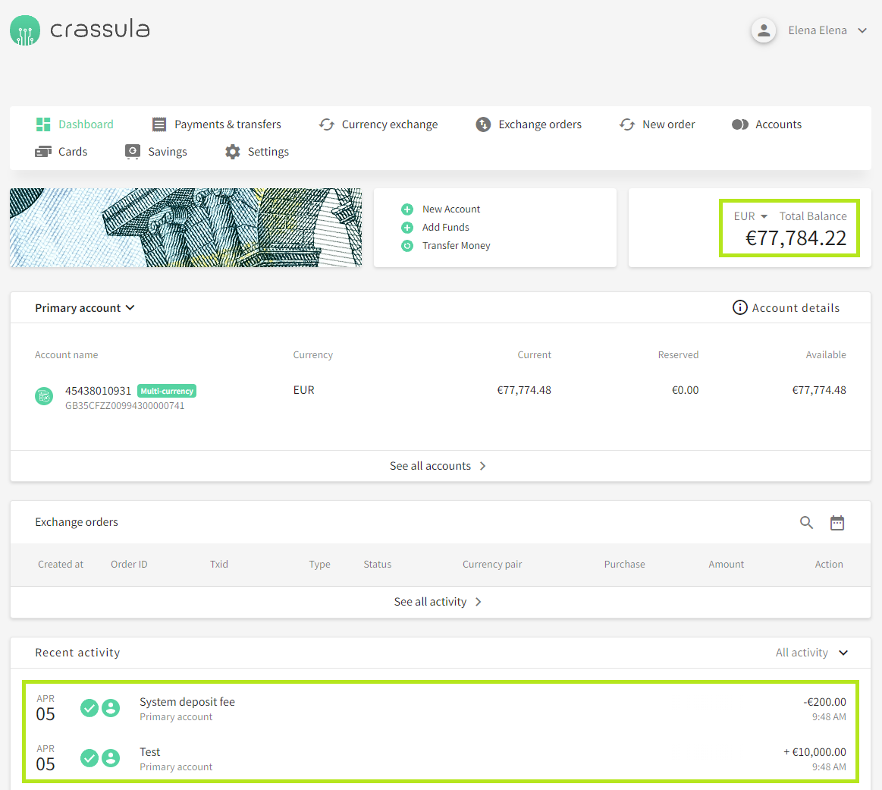This screenshot has width=882, height=790.
Task: Go to Payments & transfers
Action: (217, 124)
